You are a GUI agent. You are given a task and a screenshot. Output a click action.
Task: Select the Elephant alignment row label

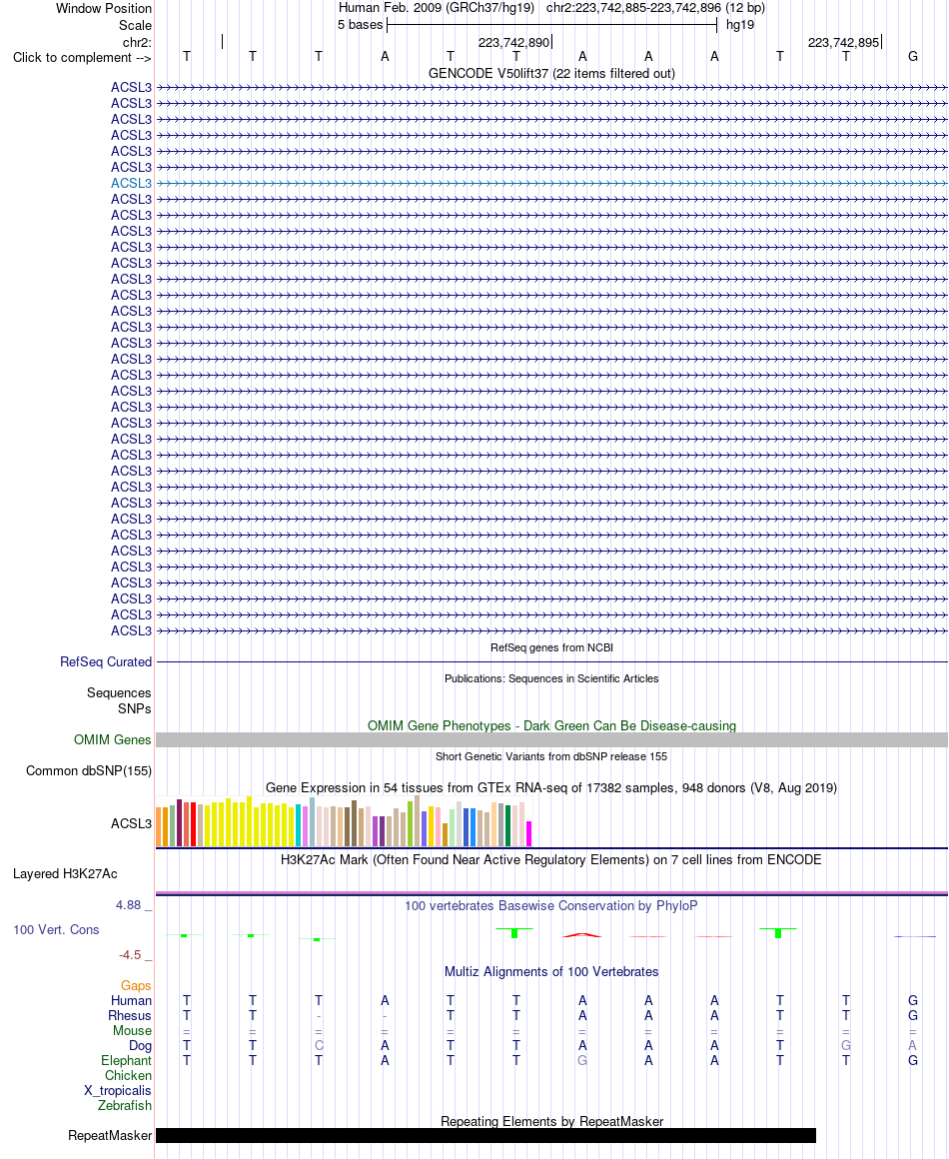[x=127, y=1061]
